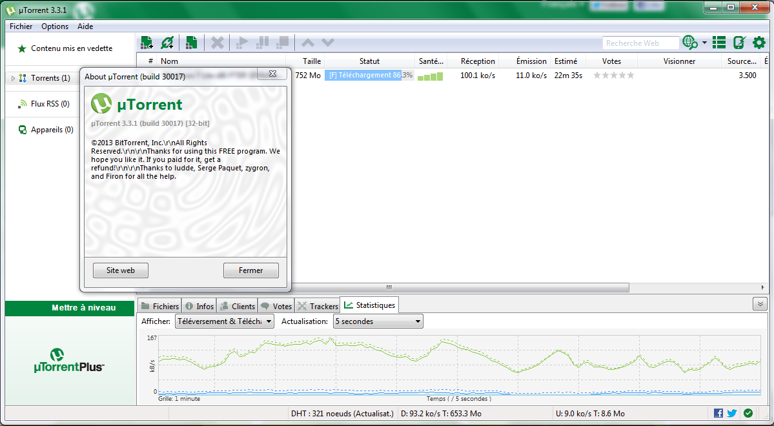Open uTorrent preferences gear
This screenshot has height=426, width=774.
coord(759,43)
